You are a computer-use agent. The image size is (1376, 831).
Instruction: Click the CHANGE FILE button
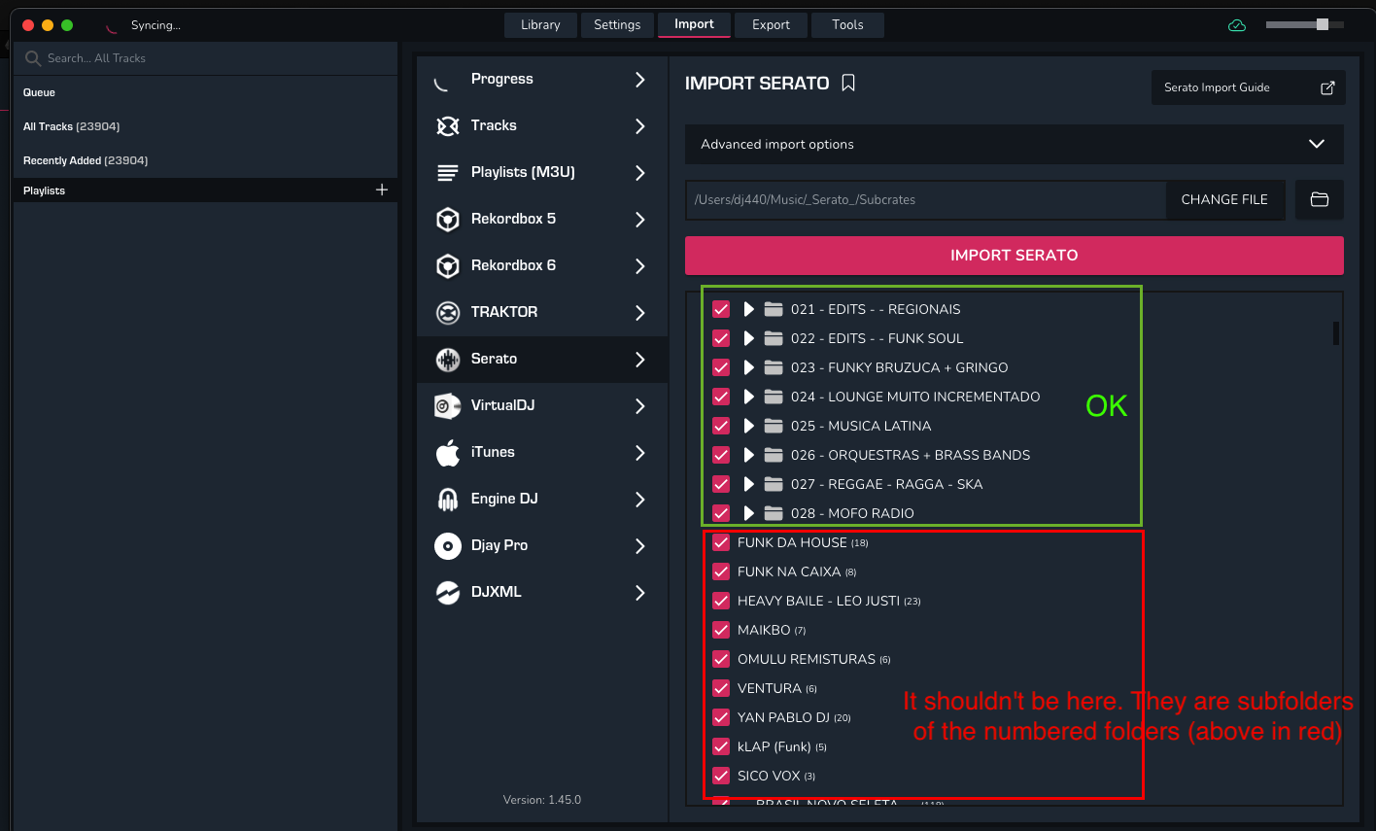tap(1224, 199)
